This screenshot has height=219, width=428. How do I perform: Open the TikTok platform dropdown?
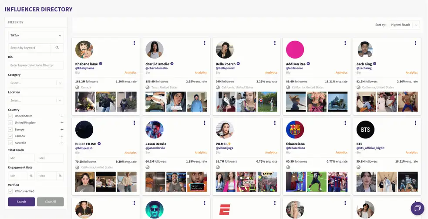coord(36,36)
